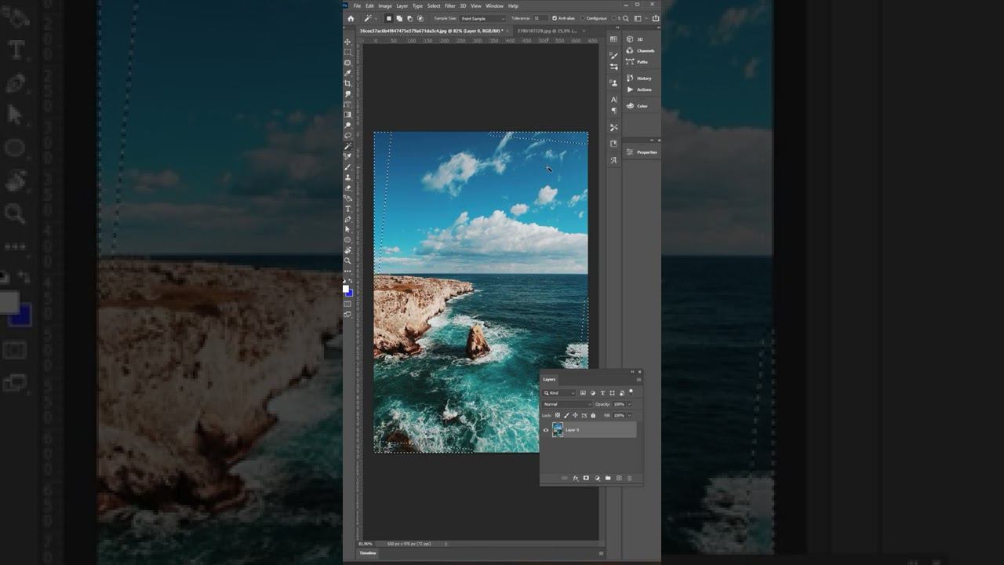Expand the Opacity slider dropdown arrow
Viewport: 1004px width, 565px height.
pos(629,404)
